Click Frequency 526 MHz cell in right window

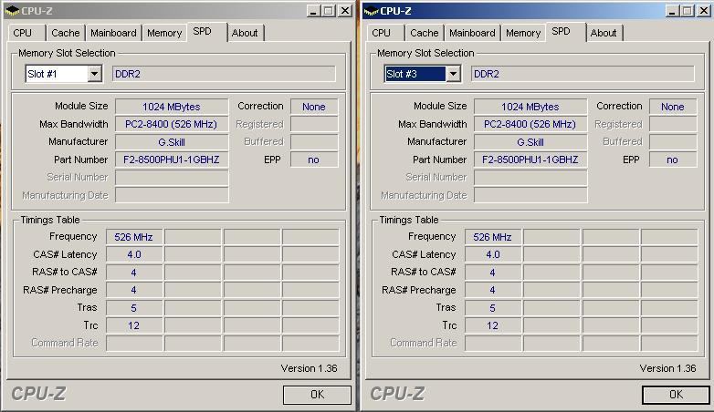click(493, 237)
